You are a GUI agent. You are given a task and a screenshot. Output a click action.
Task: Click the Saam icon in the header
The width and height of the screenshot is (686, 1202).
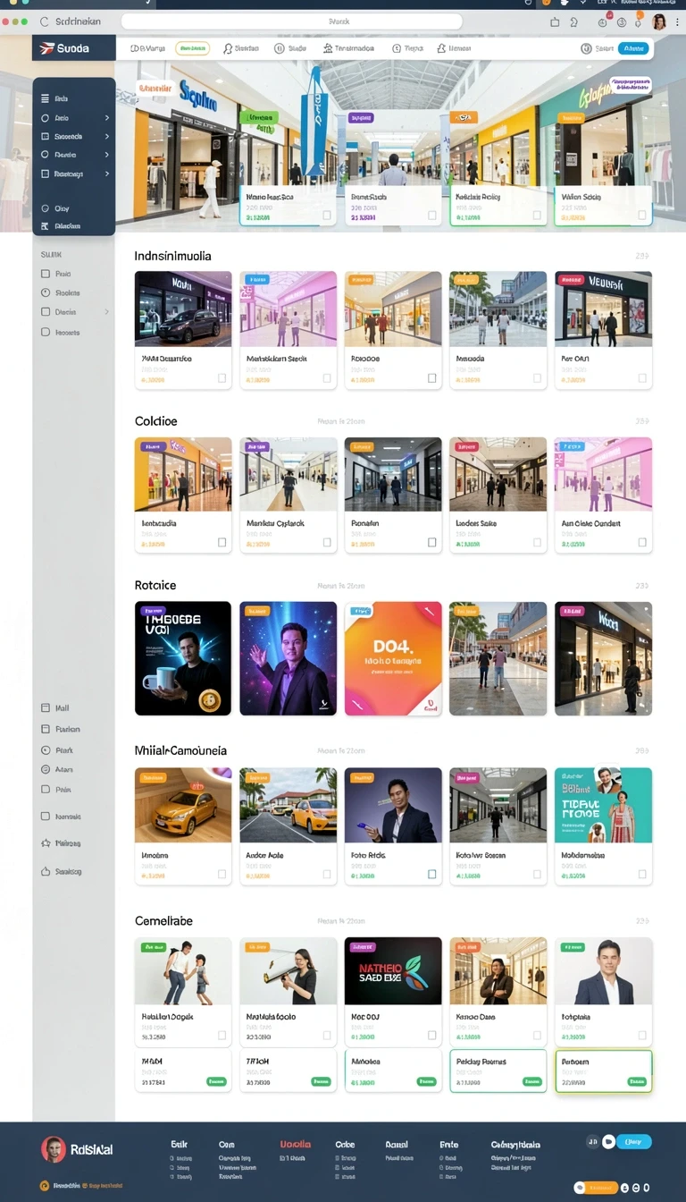[587, 48]
